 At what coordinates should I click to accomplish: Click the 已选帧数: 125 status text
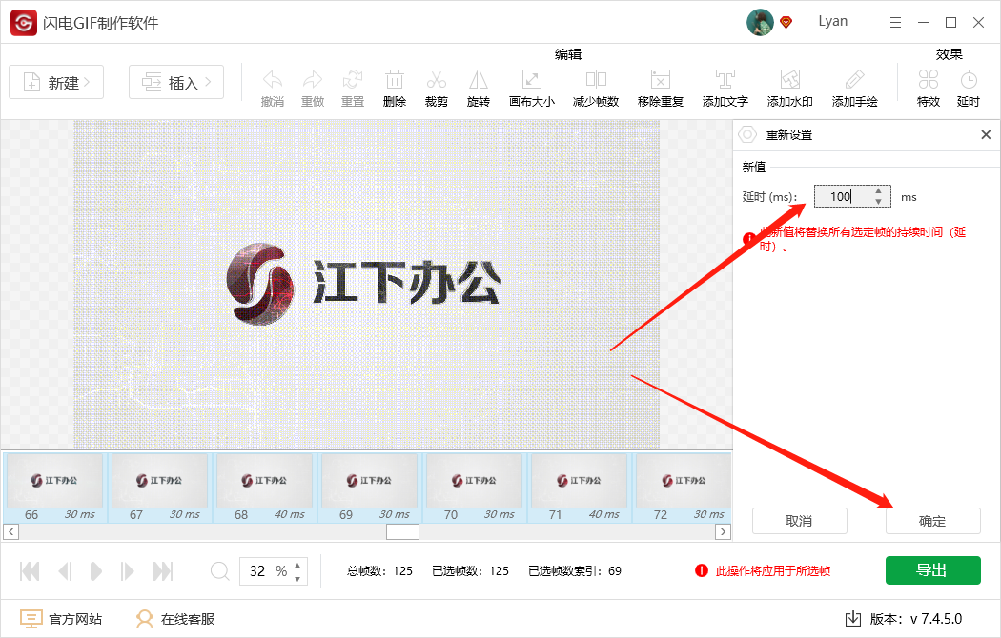471,571
